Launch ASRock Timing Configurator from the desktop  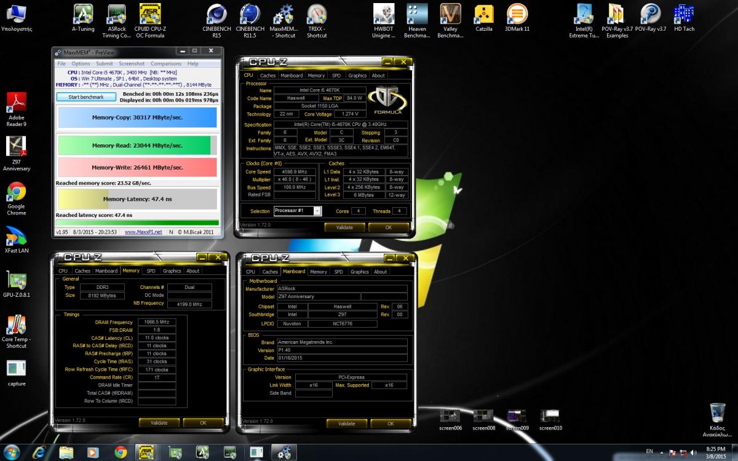(116, 21)
